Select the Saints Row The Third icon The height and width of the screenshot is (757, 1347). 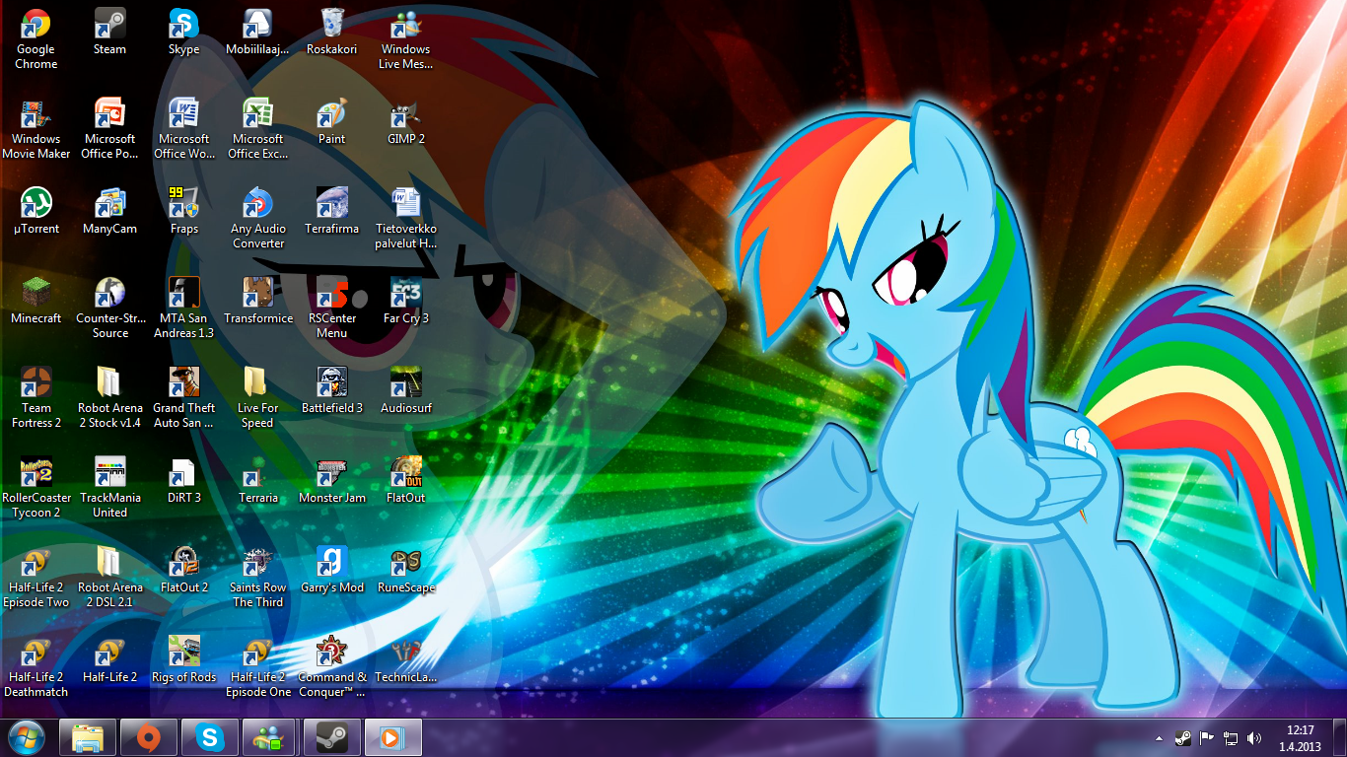click(257, 578)
